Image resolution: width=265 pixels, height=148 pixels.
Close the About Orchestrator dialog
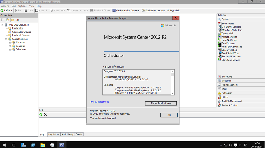tap(176, 18)
